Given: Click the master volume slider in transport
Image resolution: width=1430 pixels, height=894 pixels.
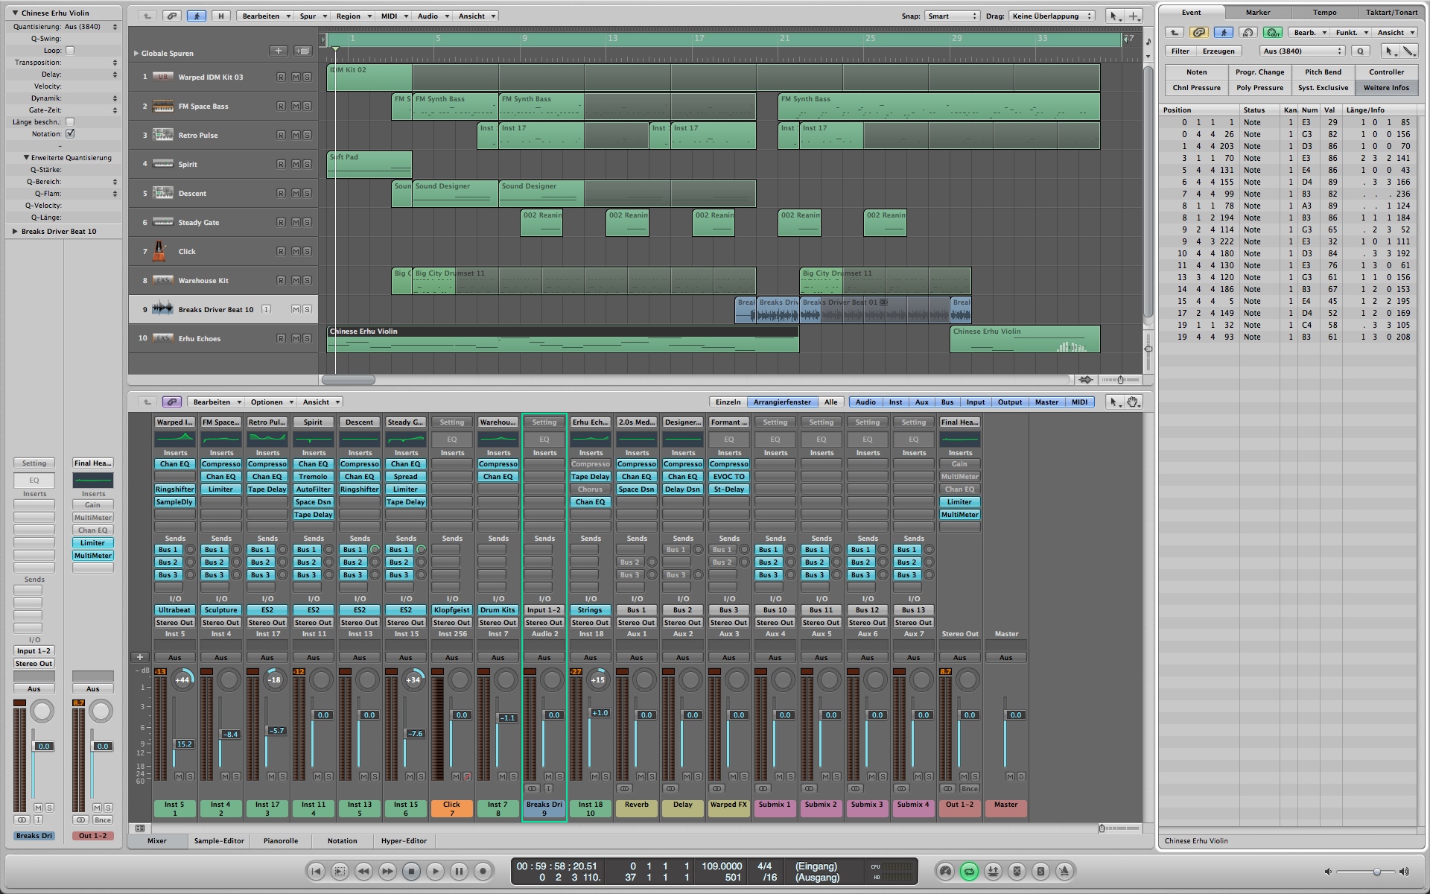Looking at the screenshot, I should click(1376, 872).
